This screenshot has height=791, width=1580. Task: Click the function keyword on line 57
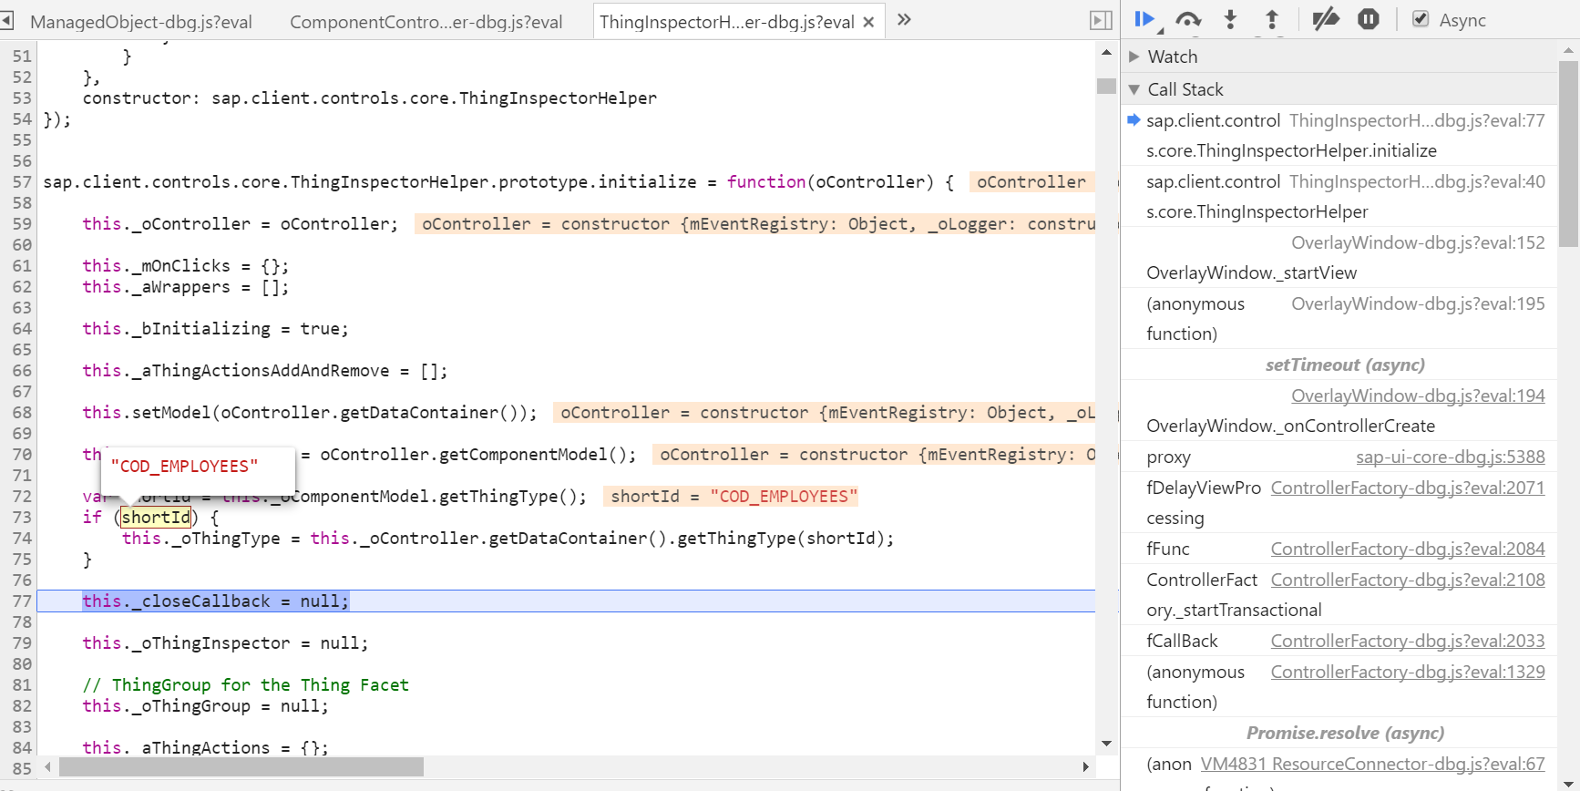(x=765, y=181)
